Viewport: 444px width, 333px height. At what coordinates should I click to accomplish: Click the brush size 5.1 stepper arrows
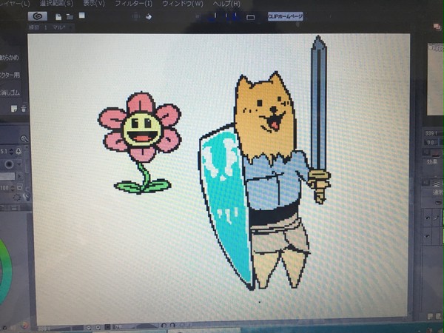[11, 152]
